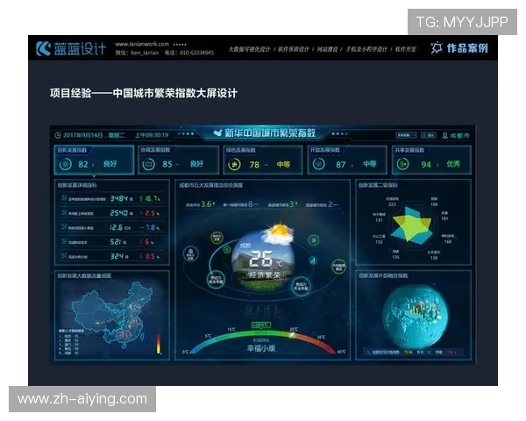Click the 223 value on the radar chart
This screenshot has width=526, height=421.
392,204
